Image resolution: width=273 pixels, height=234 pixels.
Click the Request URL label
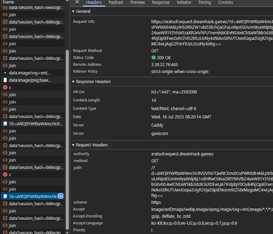(84, 21)
